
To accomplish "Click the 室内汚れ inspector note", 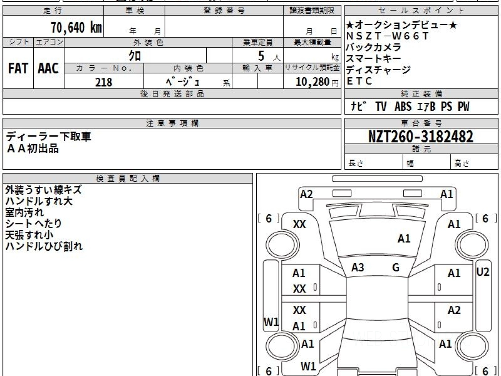I will pos(24,213).
